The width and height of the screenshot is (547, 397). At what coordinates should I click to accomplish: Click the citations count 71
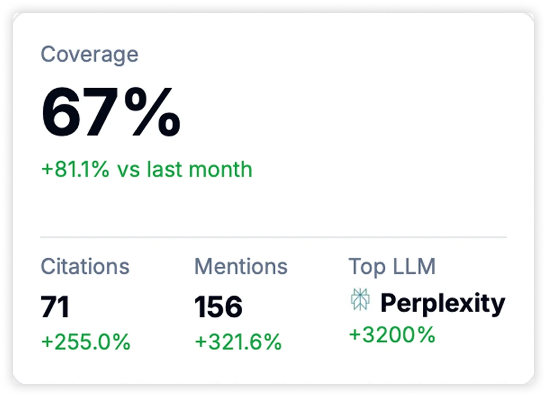(54, 304)
